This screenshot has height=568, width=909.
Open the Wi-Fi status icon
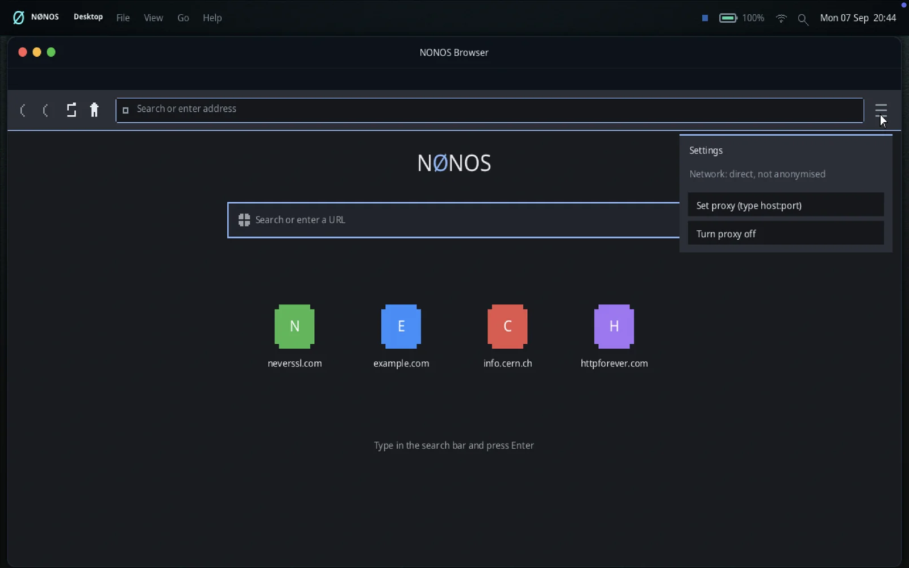pos(781,18)
